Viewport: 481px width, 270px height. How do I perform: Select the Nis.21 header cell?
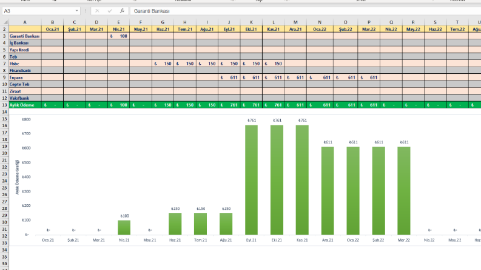118,29
